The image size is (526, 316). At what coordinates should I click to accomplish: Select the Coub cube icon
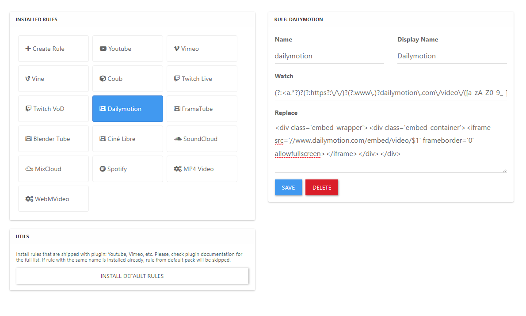(x=103, y=79)
